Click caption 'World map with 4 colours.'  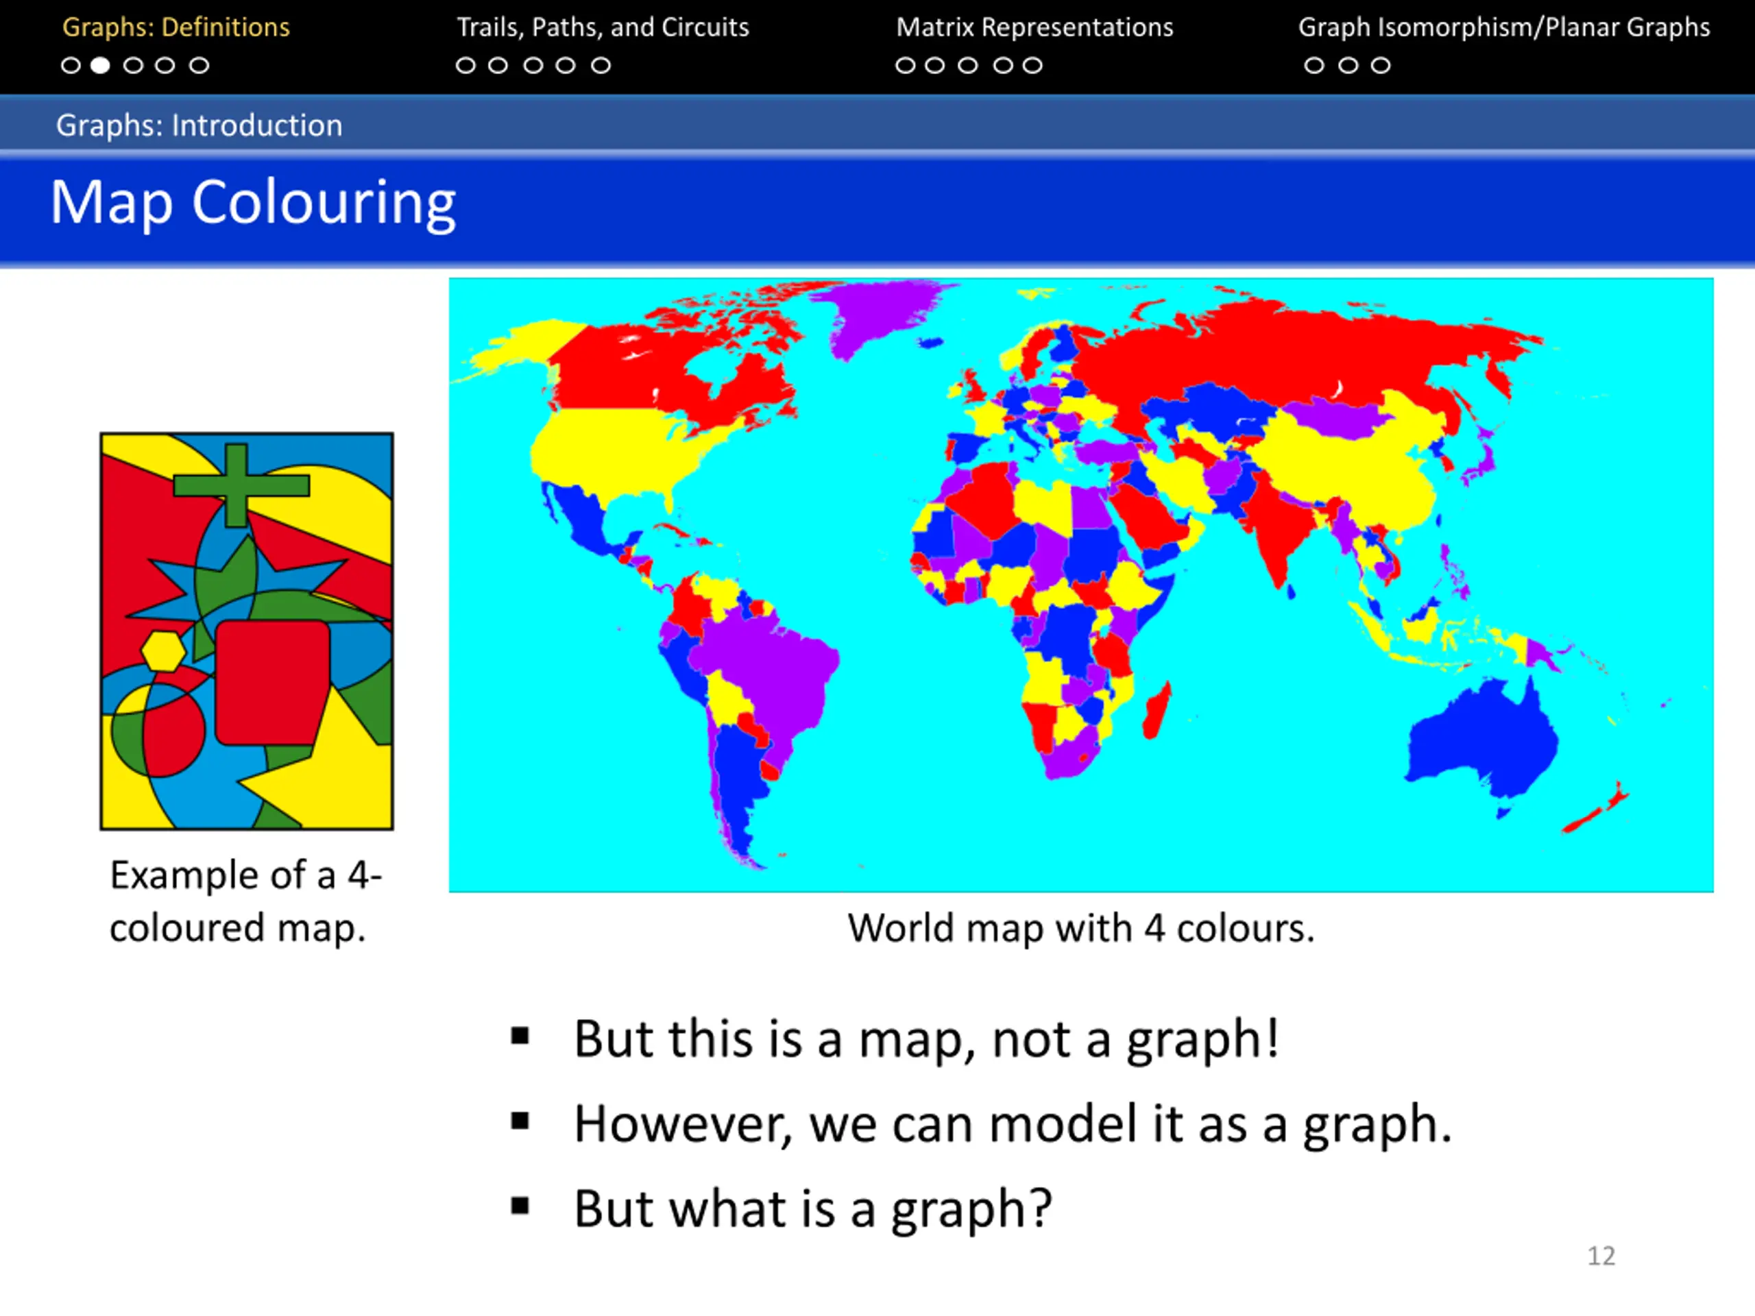tap(1081, 928)
